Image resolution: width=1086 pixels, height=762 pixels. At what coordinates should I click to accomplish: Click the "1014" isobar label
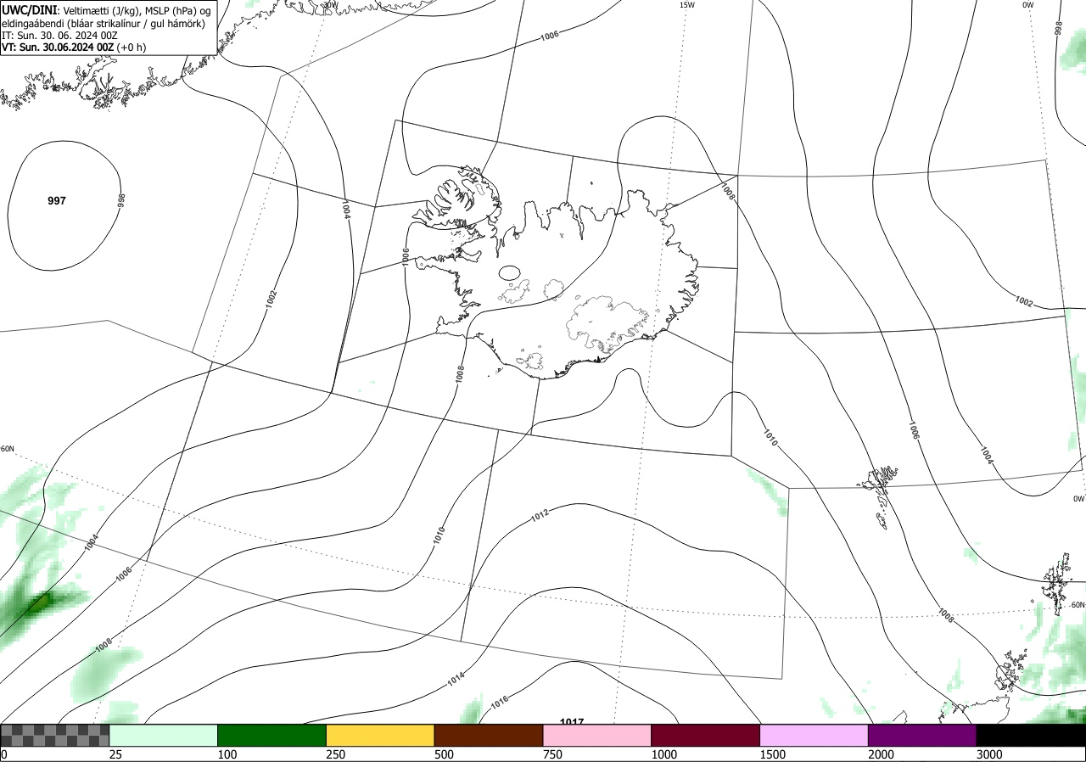pos(456,678)
